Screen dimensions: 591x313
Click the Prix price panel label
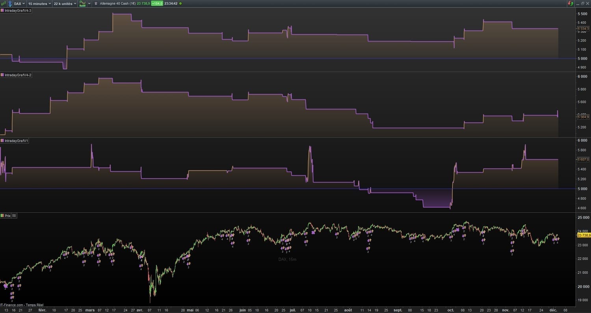coord(7,216)
